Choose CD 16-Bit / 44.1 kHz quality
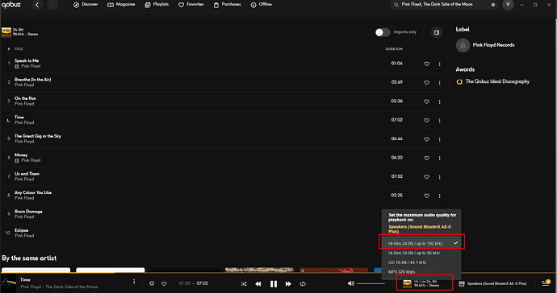This screenshot has width=557, height=293. tap(407, 262)
